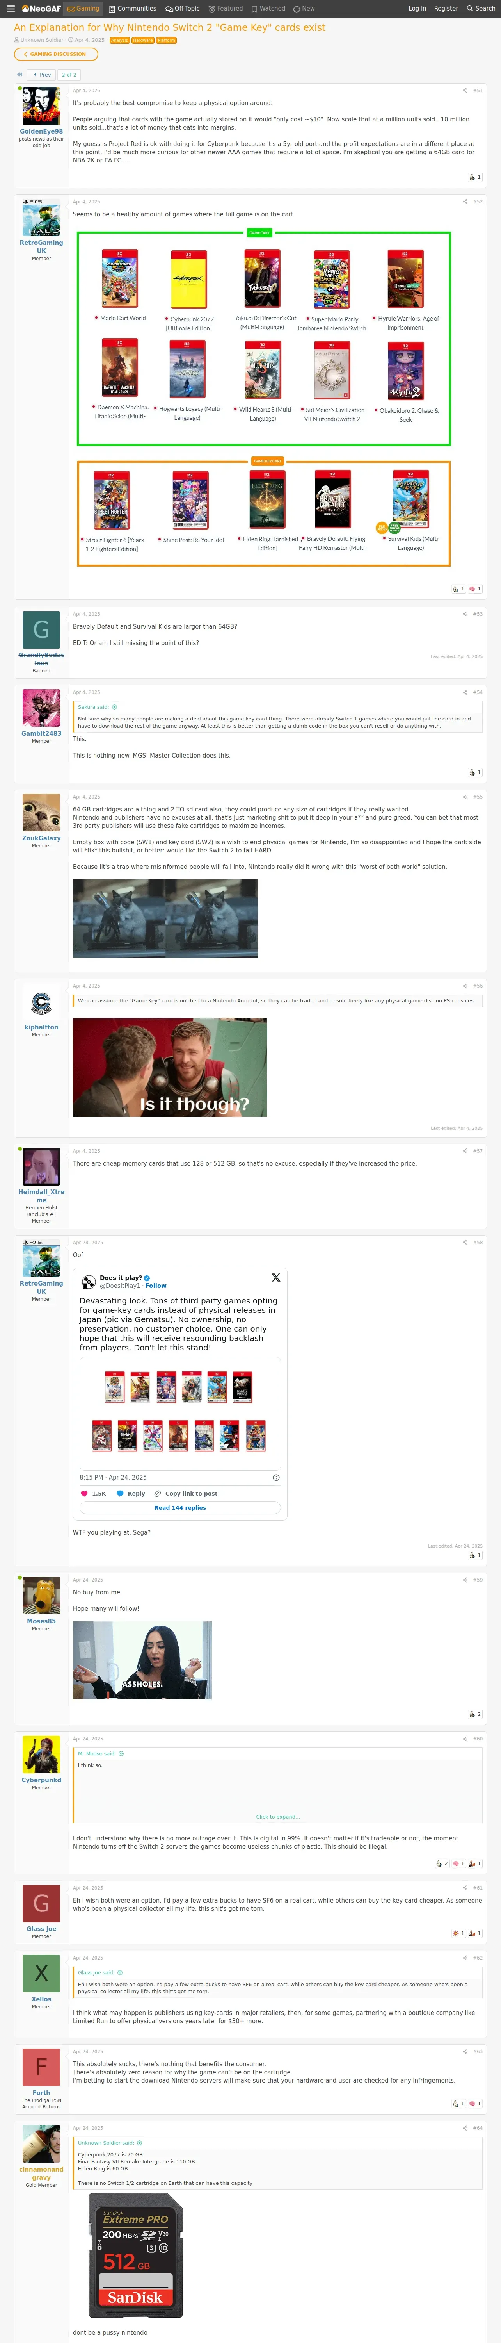Share post #56 icon
Viewport: 501px width, 2343px height.
[465, 986]
